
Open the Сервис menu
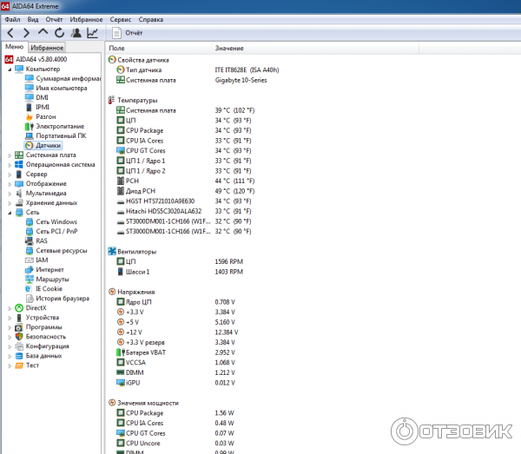(x=121, y=20)
